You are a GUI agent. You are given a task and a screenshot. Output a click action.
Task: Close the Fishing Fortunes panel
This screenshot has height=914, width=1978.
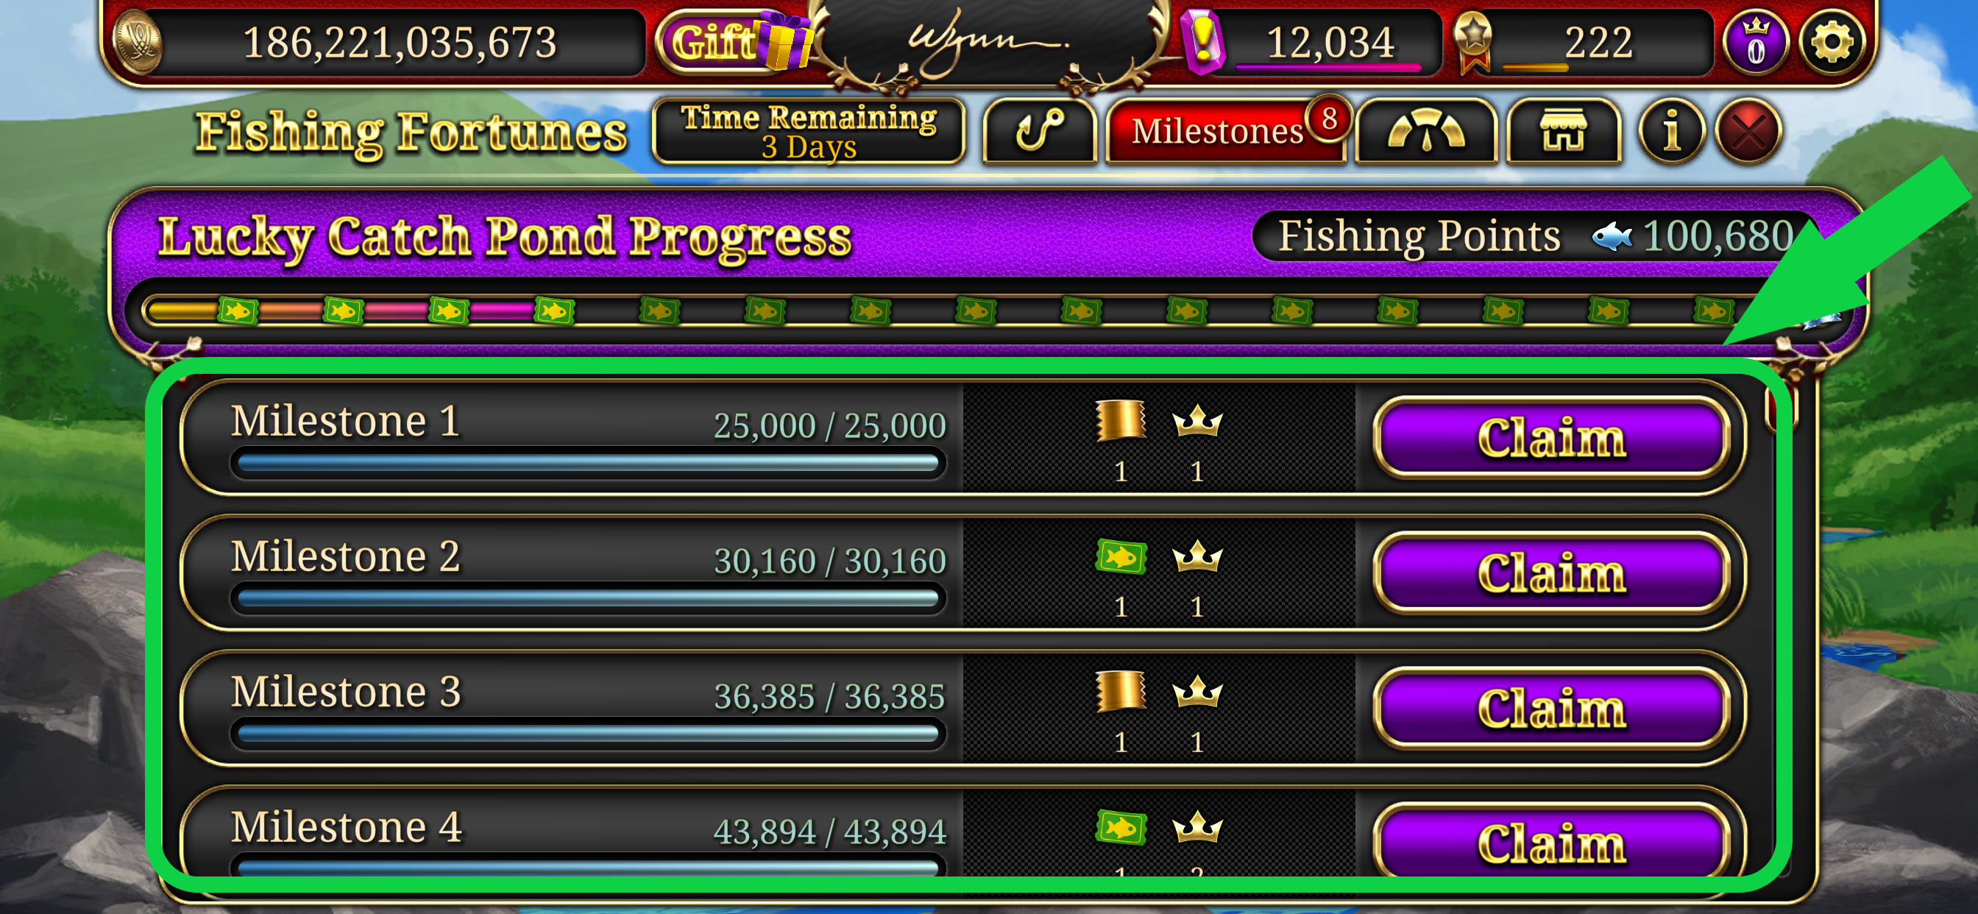point(1748,131)
